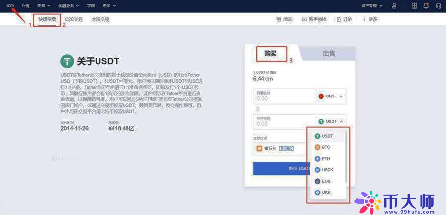Open the 活动 promotions link

[284, 19]
